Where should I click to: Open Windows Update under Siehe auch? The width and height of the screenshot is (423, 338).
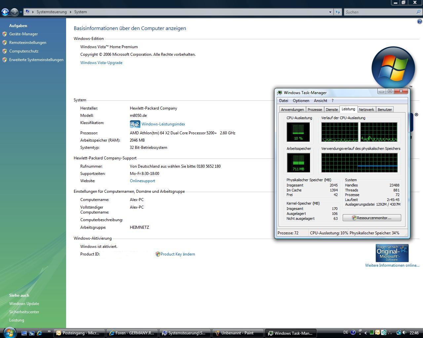24,304
